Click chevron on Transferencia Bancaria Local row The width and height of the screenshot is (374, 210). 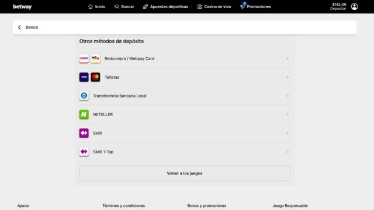(x=288, y=96)
